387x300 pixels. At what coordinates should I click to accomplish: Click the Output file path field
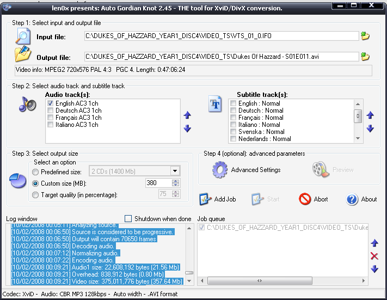click(x=222, y=57)
